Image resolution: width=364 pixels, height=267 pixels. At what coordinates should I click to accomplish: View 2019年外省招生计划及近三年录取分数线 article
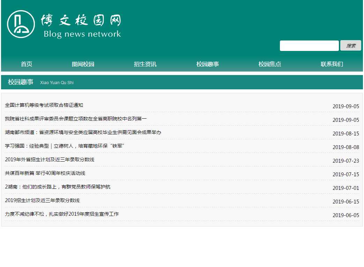[50, 160]
